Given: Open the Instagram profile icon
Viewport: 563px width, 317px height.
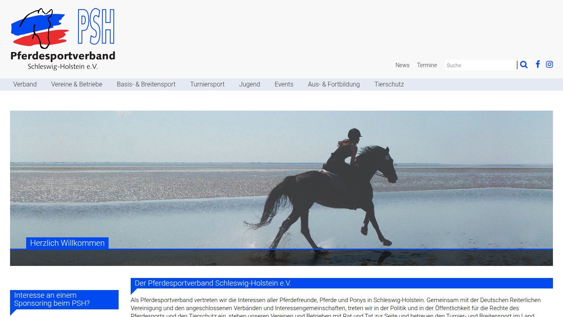Looking at the screenshot, I should (x=549, y=64).
